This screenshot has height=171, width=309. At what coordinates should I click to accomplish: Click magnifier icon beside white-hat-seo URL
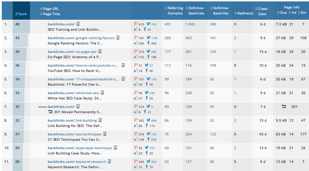click(x=102, y=93)
